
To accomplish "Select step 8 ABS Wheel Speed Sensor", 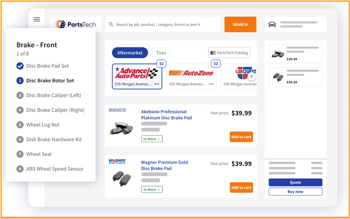I will pyautogui.click(x=50, y=169).
